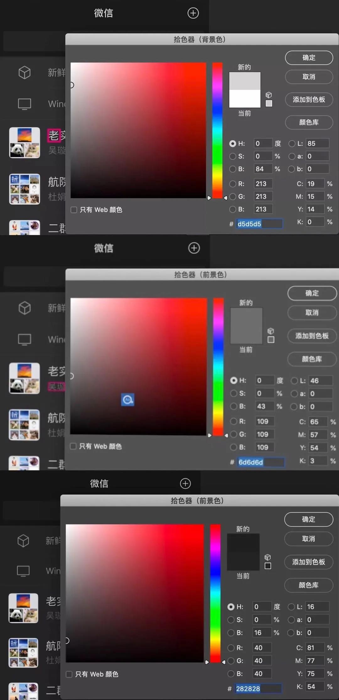Click the dark preview swatch in the 282828 picker
This screenshot has width=339, height=700.
click(x=243, y=552)
